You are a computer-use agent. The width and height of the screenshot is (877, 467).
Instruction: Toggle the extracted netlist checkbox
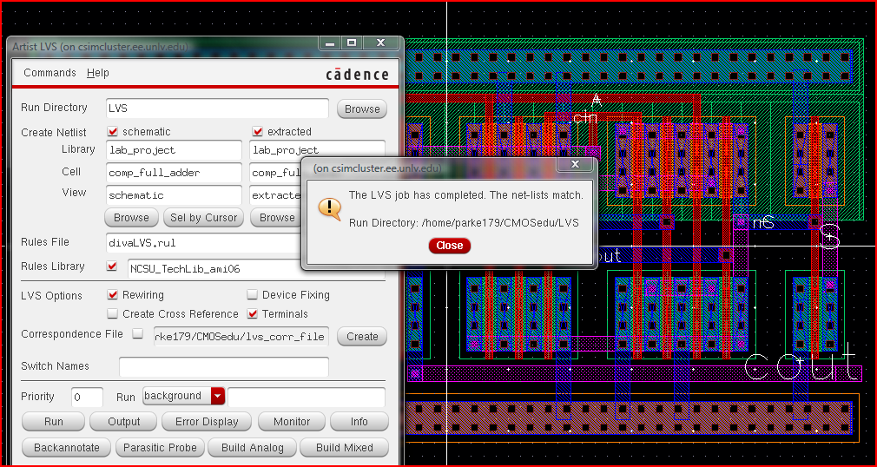(x=257, y=132)
